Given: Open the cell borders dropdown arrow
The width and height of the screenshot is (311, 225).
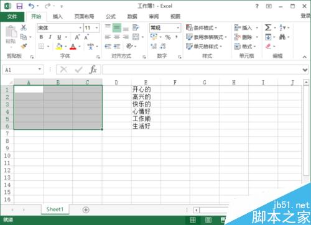Looking at the screenshot, I should pyautogui.click(x=49, y=47).
